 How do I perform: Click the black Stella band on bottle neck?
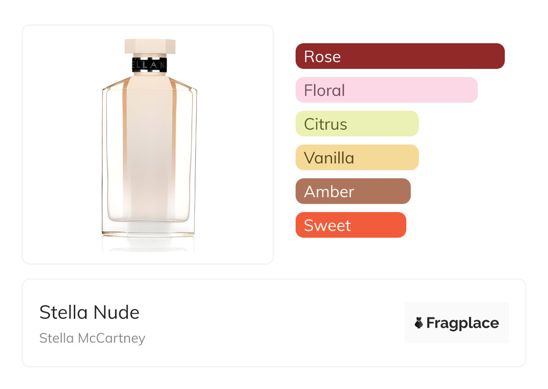point(150,64)
